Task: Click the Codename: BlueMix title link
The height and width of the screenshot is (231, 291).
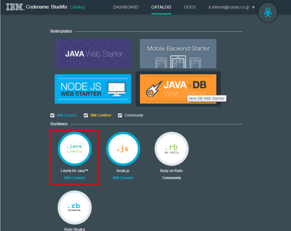Action: [x=47, y=7]
